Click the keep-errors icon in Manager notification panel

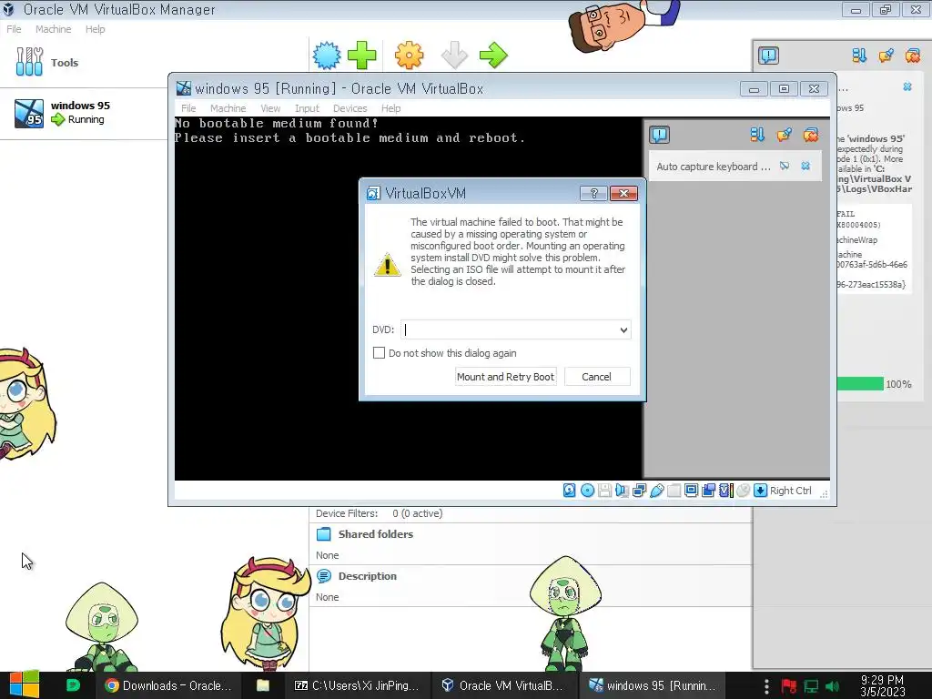click(886, 56)
